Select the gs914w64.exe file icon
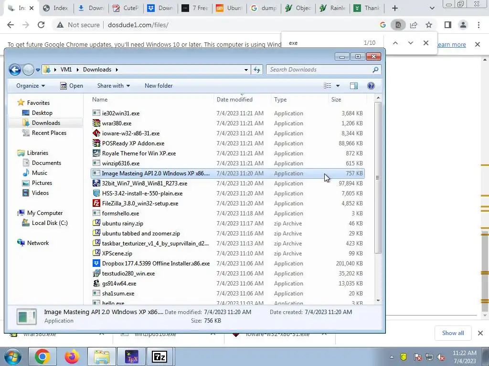 96,283
